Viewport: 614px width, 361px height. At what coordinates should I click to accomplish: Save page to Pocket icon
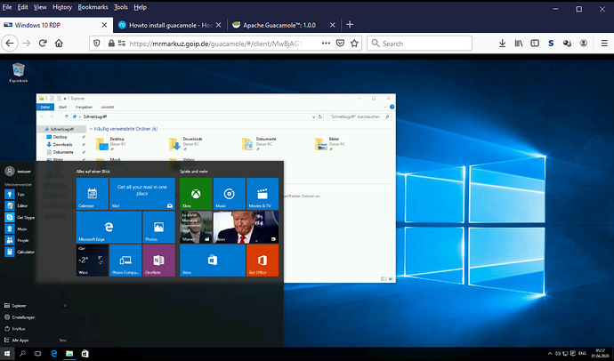[340, 43]
